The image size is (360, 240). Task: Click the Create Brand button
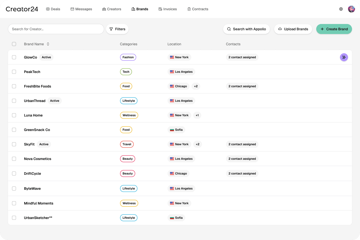[334, 29]
